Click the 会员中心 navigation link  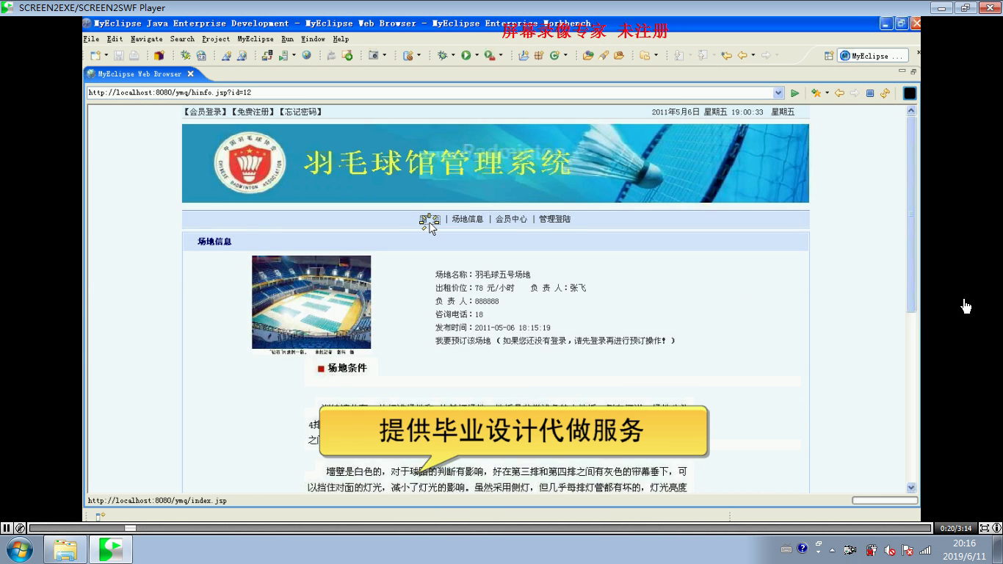[511, 219]
